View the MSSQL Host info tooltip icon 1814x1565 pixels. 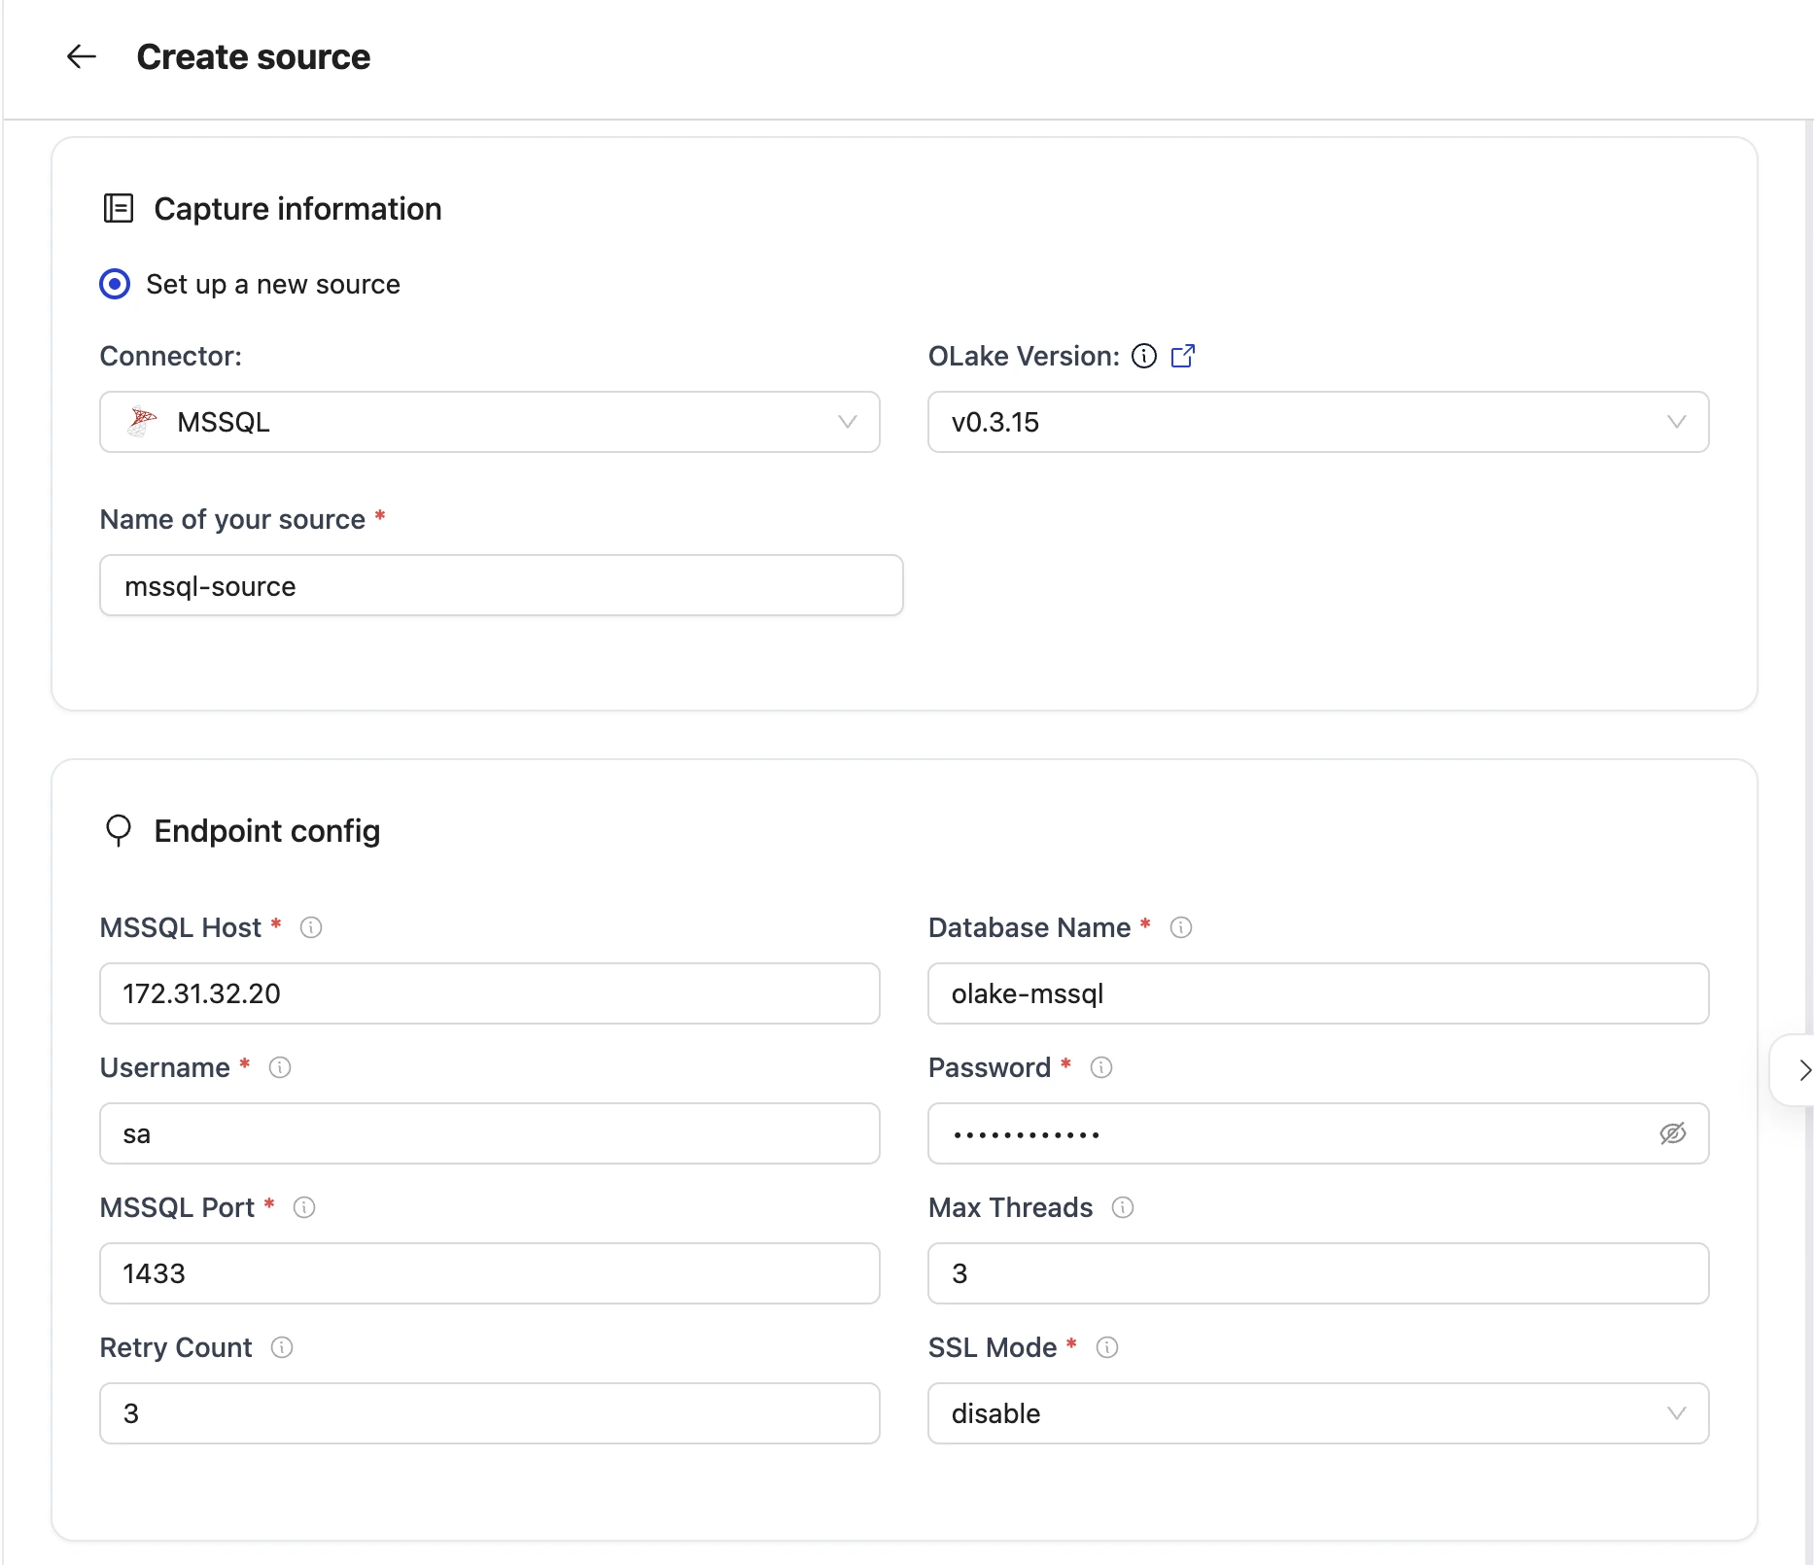310,927
